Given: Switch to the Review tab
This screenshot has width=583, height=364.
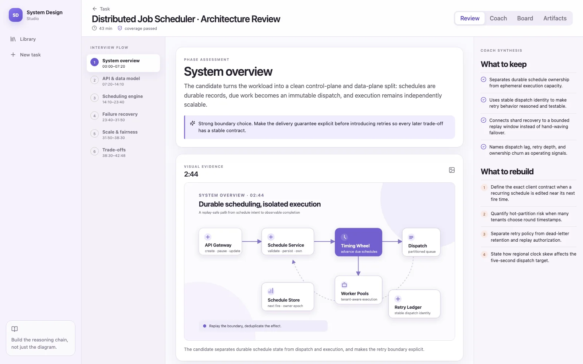Looking at the screenshot, I should click(x=470, y=18).
